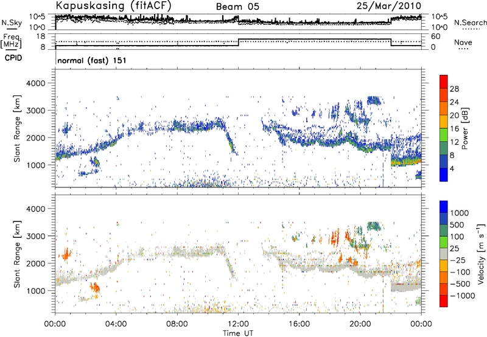Click the "N.Sky" legend label
487x337 pixels.
pyautogui.click(x=12, y=23)
